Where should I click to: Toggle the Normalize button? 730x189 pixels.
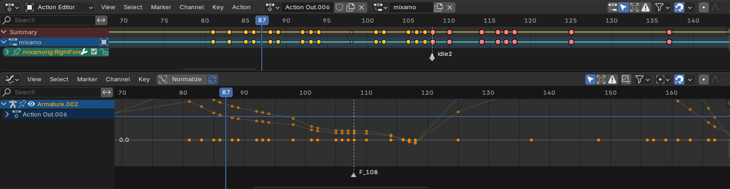click(x=181, y=79)
